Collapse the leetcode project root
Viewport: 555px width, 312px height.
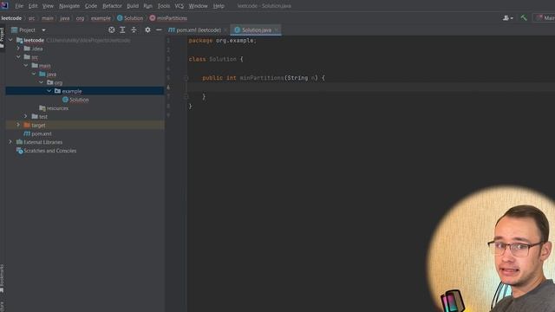pos(10,40)
